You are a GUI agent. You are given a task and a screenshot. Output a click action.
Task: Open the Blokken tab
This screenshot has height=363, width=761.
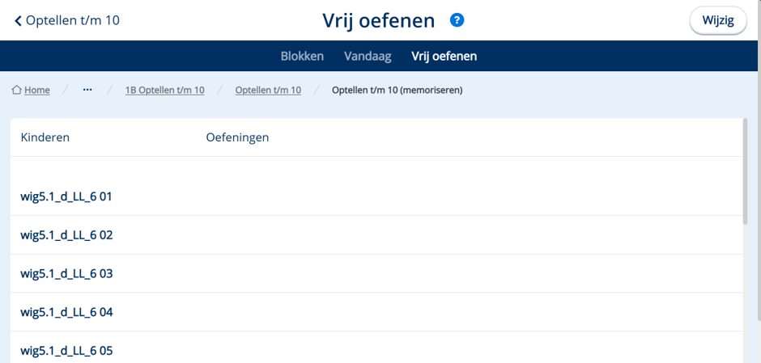[x=302, y=57]
